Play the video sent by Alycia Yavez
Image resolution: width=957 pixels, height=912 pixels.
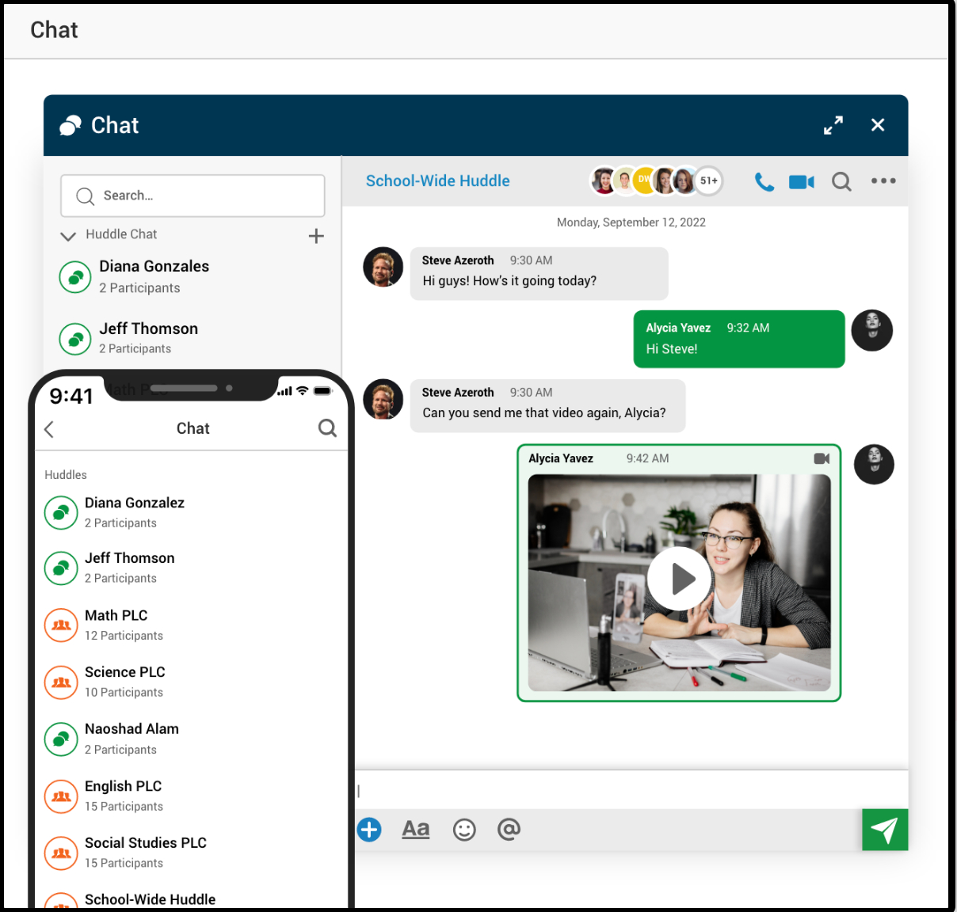pos(679,579)
